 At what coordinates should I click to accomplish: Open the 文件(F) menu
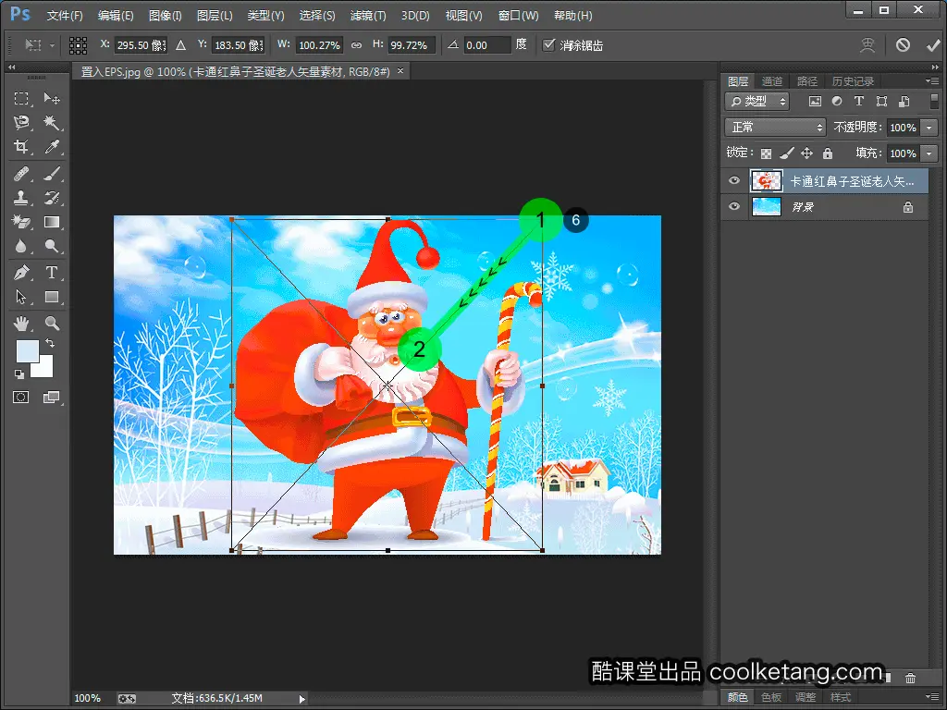(65, 16)
